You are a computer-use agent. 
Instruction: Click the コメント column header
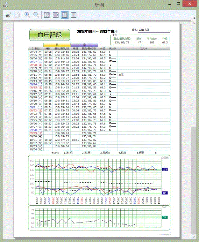point(144,49)
